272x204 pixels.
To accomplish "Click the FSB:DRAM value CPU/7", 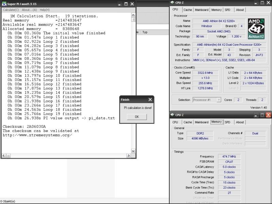I will click(x=229, y=162).
